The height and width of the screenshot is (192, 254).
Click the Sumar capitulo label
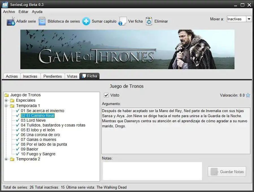pos(104,21)
